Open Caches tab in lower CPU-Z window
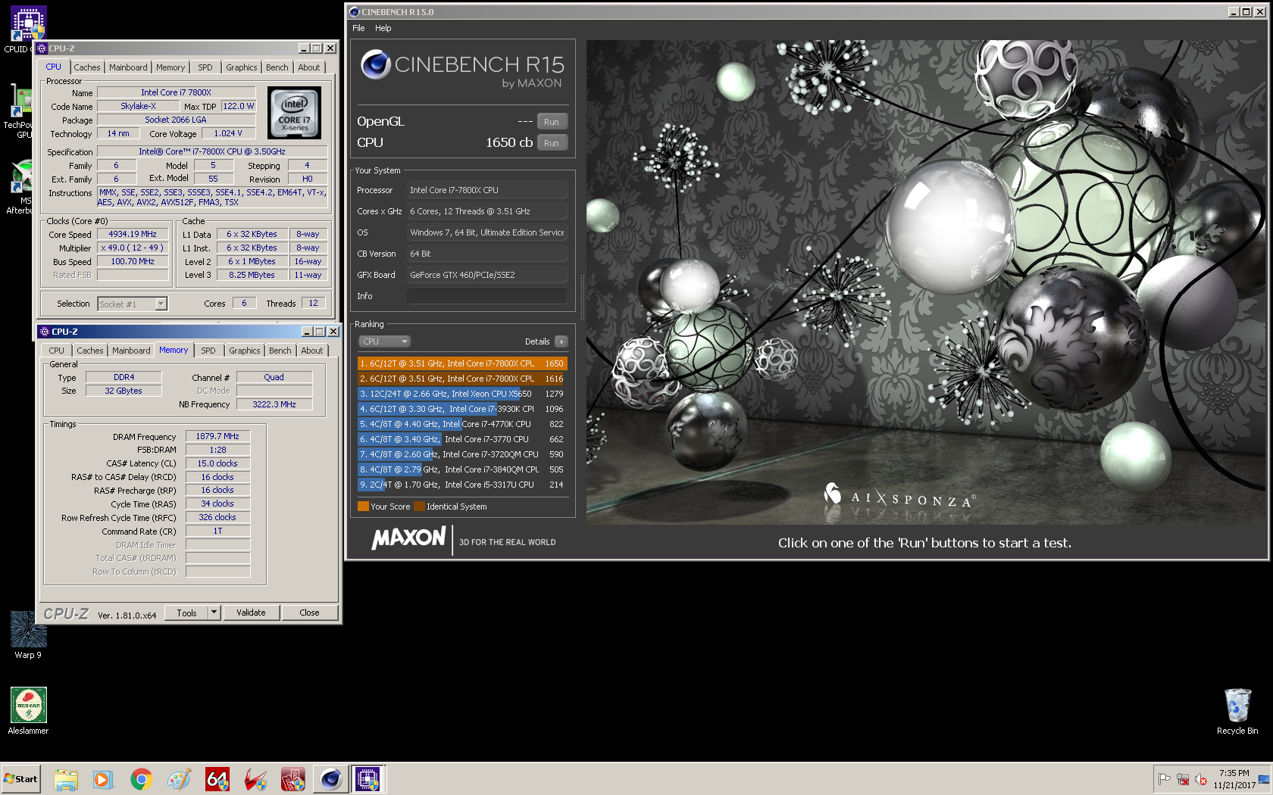Screen dimensions: 1273x795 point(90,351)
